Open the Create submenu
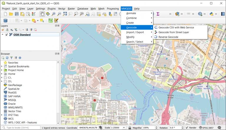The height and width of the screenshot is (130, 226). 137,23
